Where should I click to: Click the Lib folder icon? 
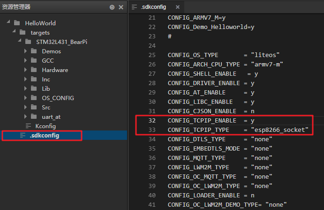pos(34,88)
